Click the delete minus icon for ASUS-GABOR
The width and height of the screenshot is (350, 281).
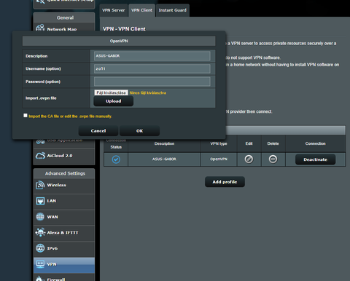(x=273, y=159)
